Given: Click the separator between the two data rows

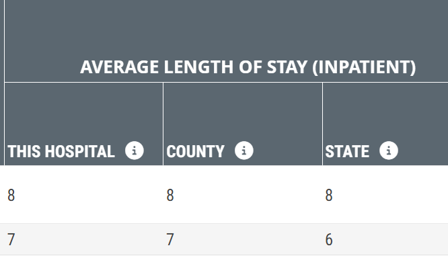Looking at the screenshot, I should [x=224, y=224].
